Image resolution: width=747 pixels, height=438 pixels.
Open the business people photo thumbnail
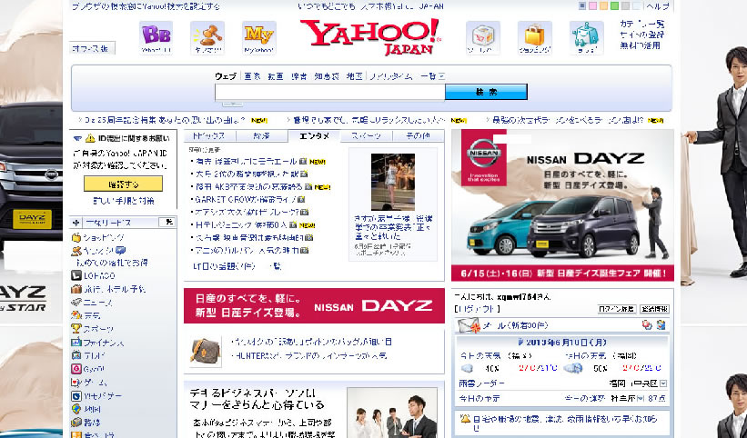[x=392, y=413]
